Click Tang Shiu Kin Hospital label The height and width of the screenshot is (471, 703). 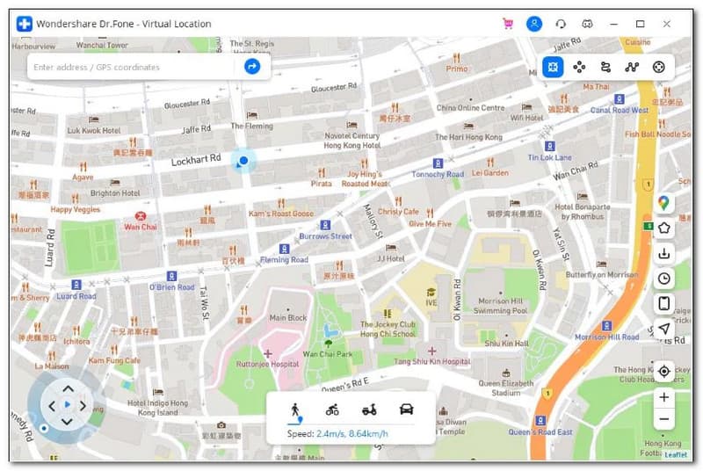432,361
